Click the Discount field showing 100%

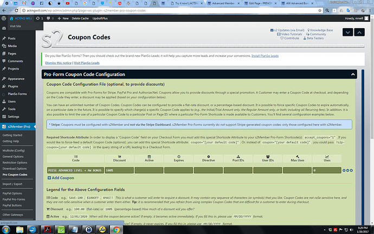pyautogui.click(x=119, y=170)
